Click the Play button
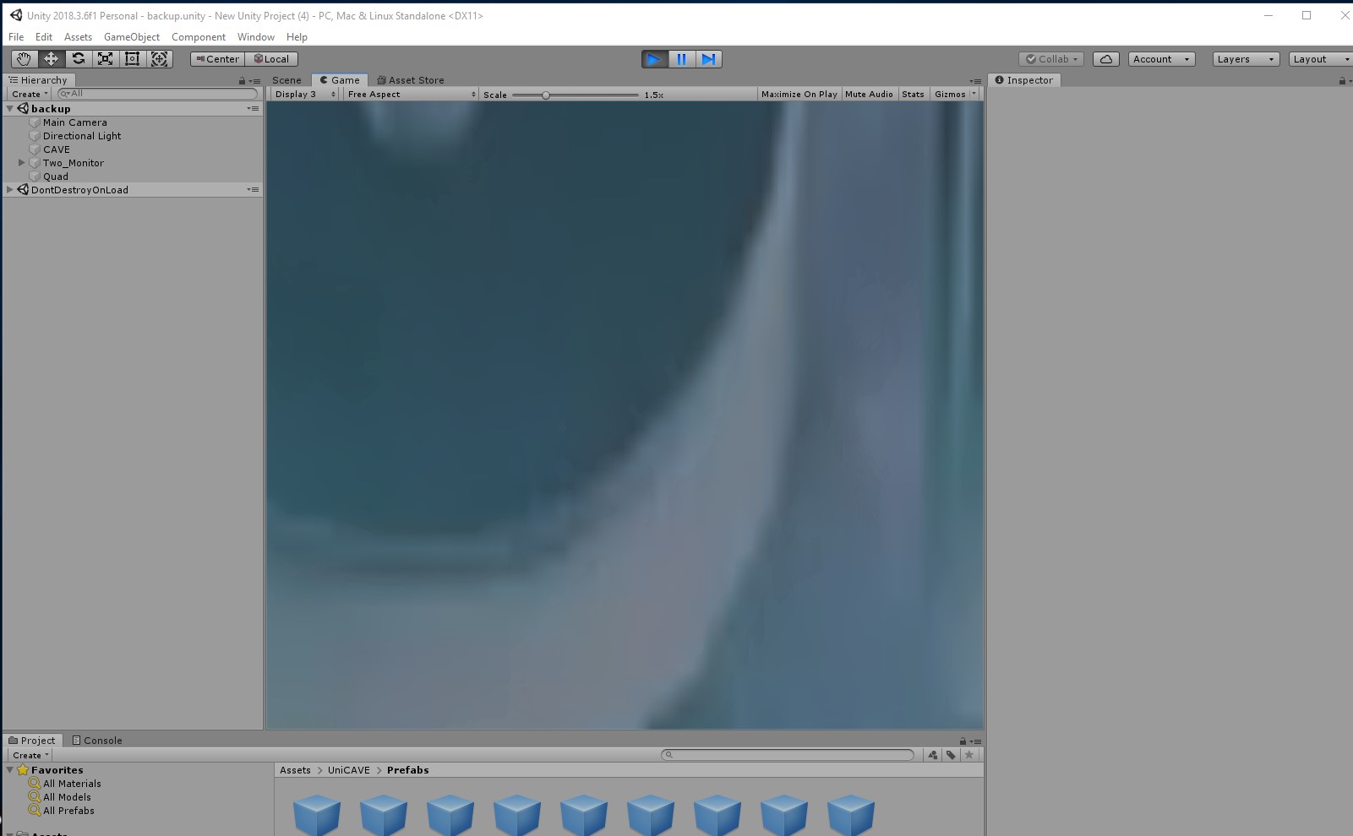Image resolution: width=1353 pixels, height=836 pixels. pos(653,59)
